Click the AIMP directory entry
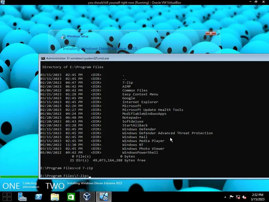Viewport: 269px width, 202px height. pyautogui.click(x=126, y=87)
